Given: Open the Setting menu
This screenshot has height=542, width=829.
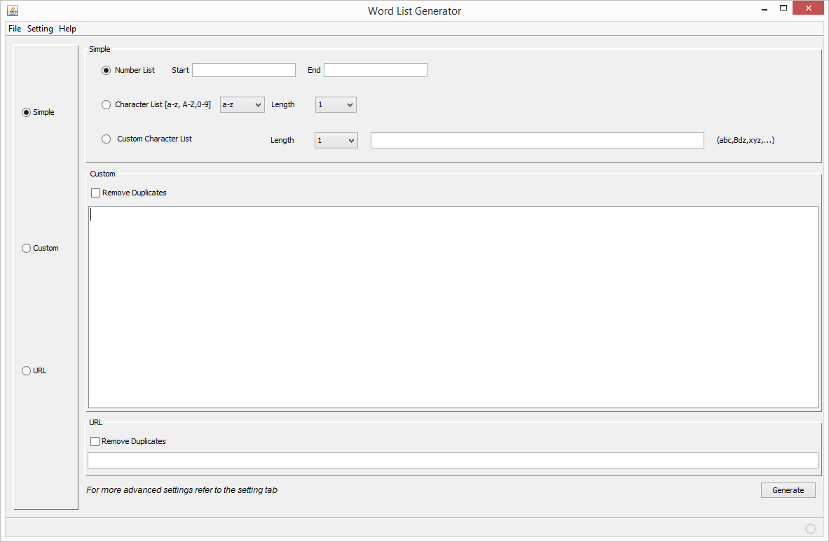Looking at the screenshot, I should [40, 29].
